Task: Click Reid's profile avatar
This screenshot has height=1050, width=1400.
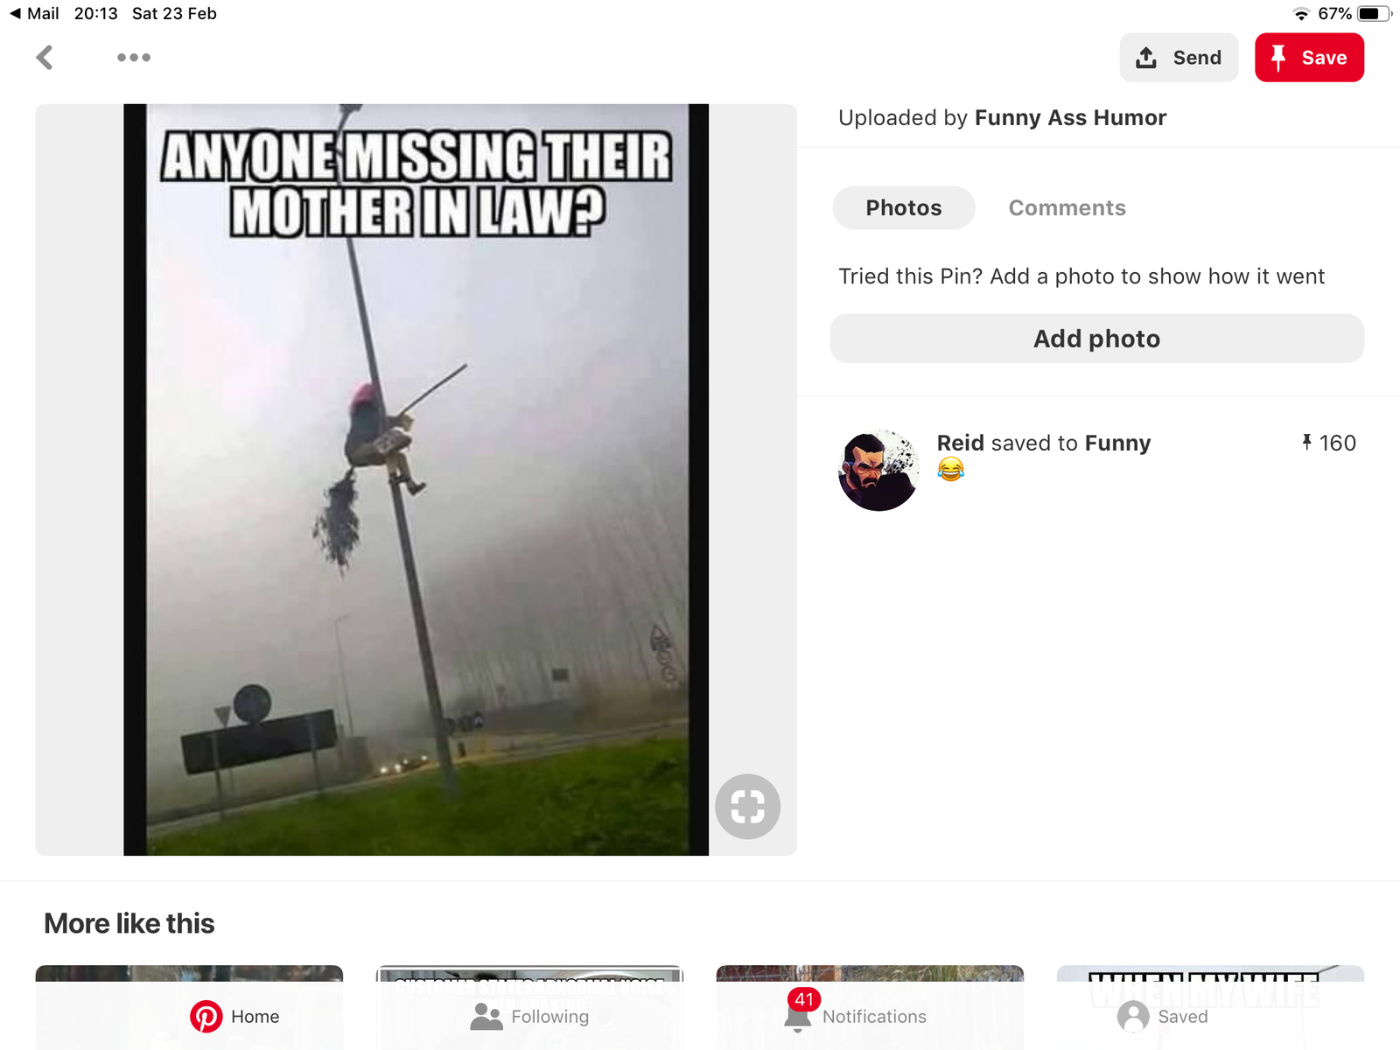Action: (x=879, y=470)
